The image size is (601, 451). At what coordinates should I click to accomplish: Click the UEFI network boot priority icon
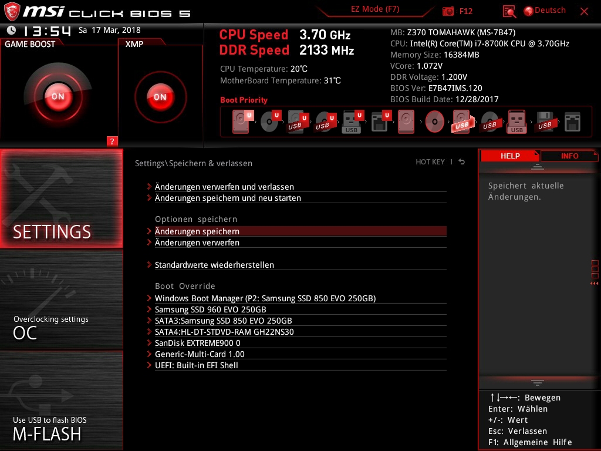(380, 122)
